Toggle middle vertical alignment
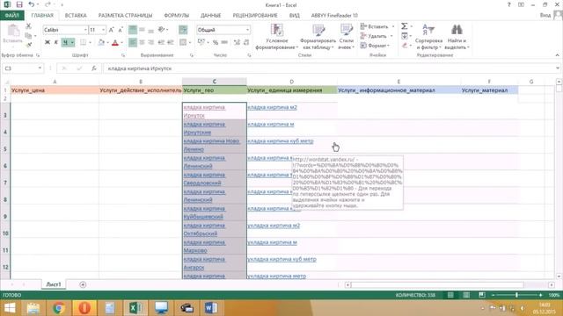Viewport: 563px width, 316px height. [x=142, y=30]
